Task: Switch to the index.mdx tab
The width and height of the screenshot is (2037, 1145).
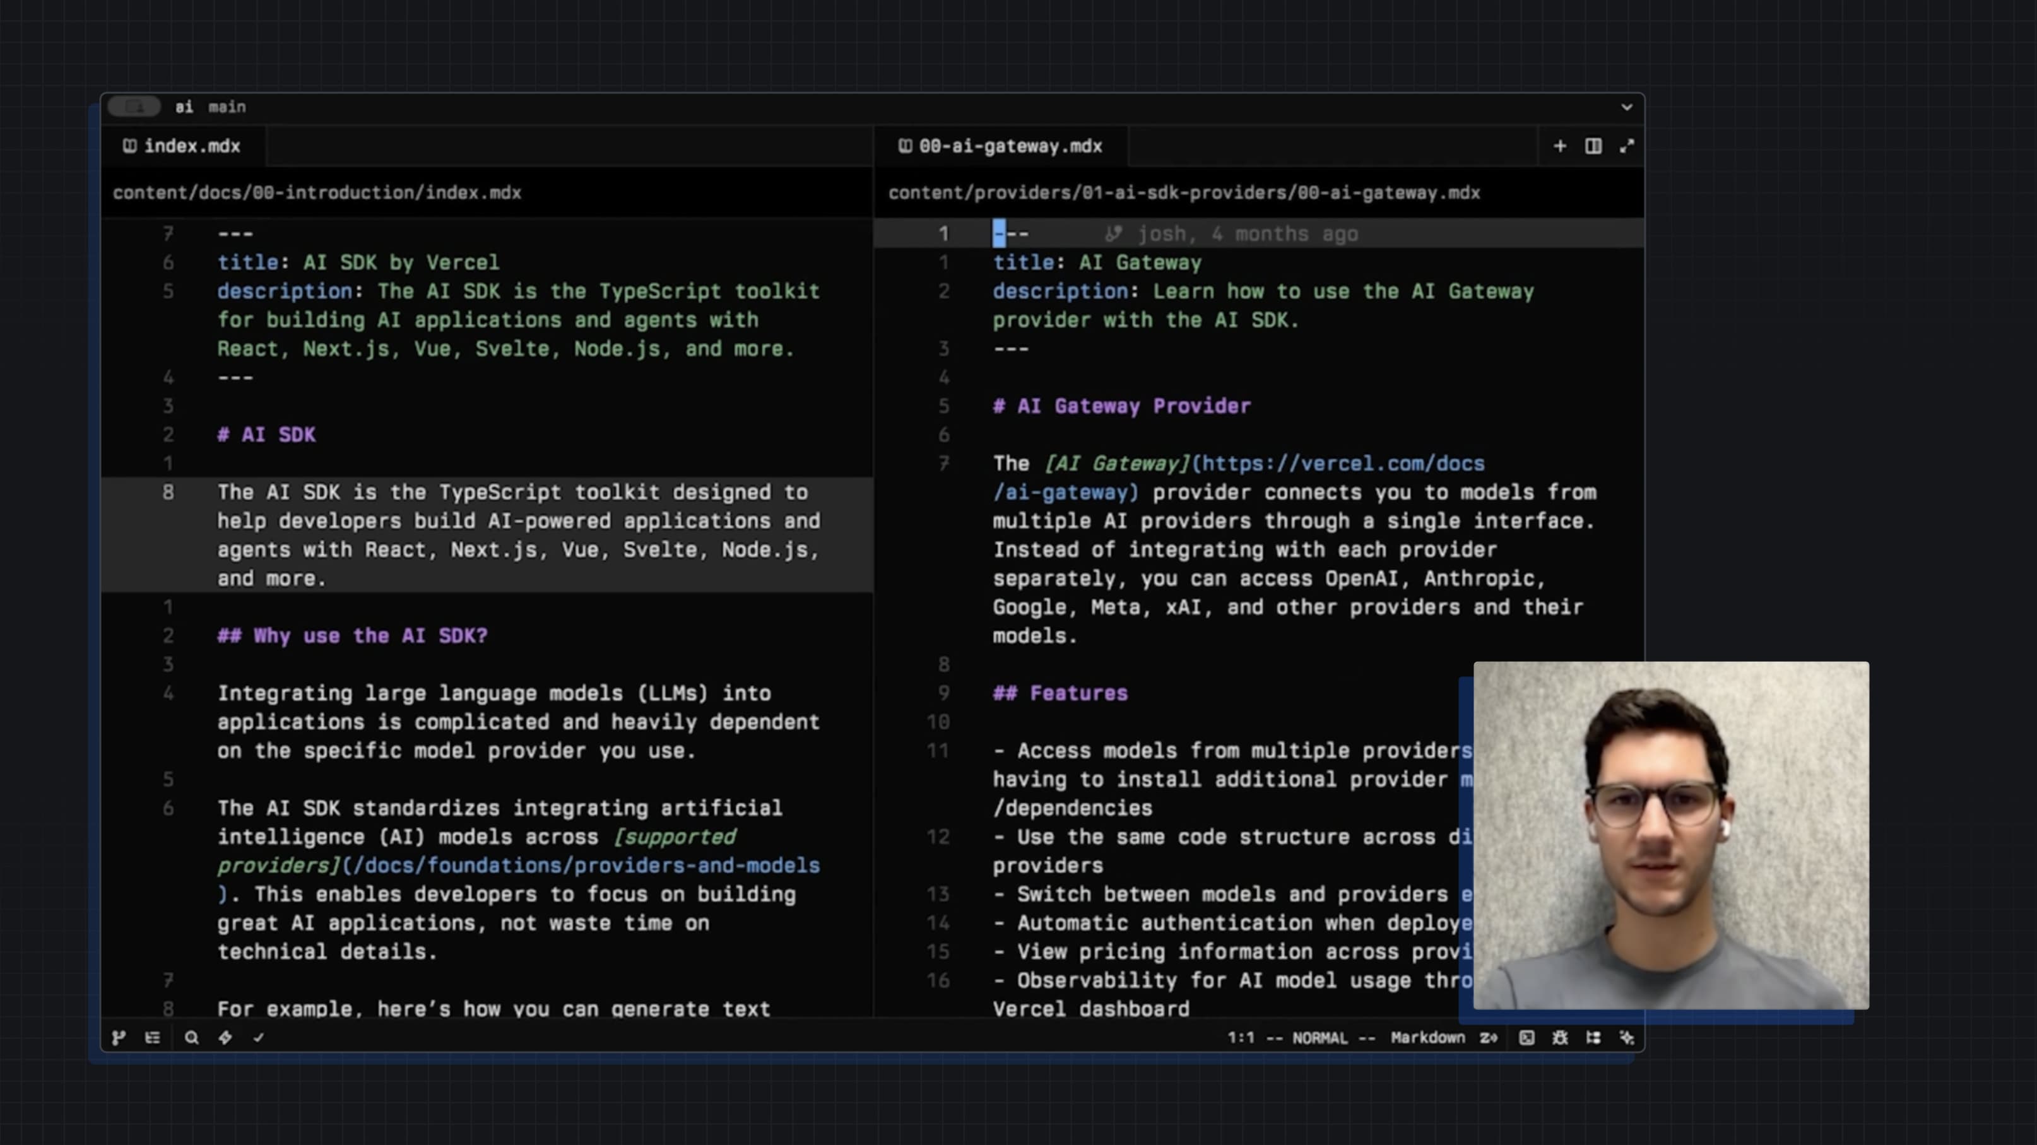Action: pyautogui.click(x=182, y=146)
